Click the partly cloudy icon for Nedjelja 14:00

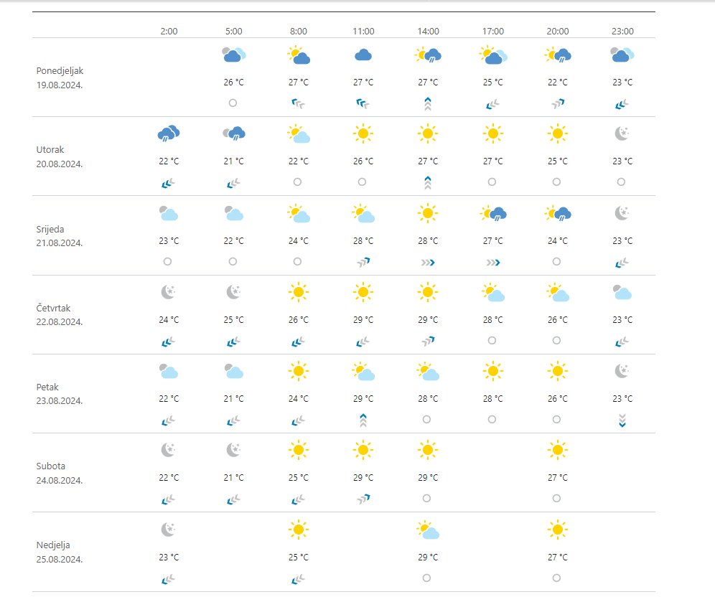[x=428, y=530]
